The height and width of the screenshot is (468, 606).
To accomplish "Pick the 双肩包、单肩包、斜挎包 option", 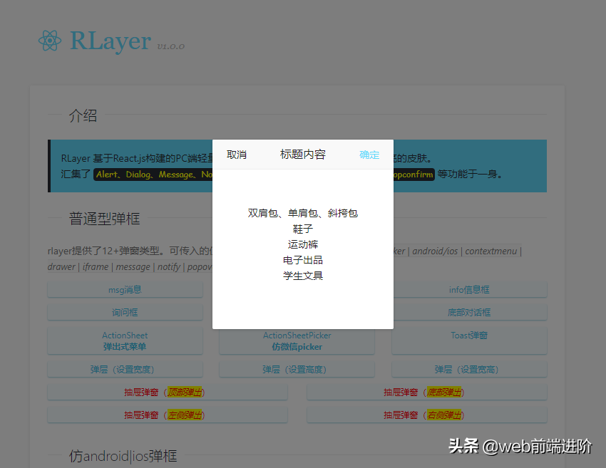I will pyautogui.click(x=302, y=213).
